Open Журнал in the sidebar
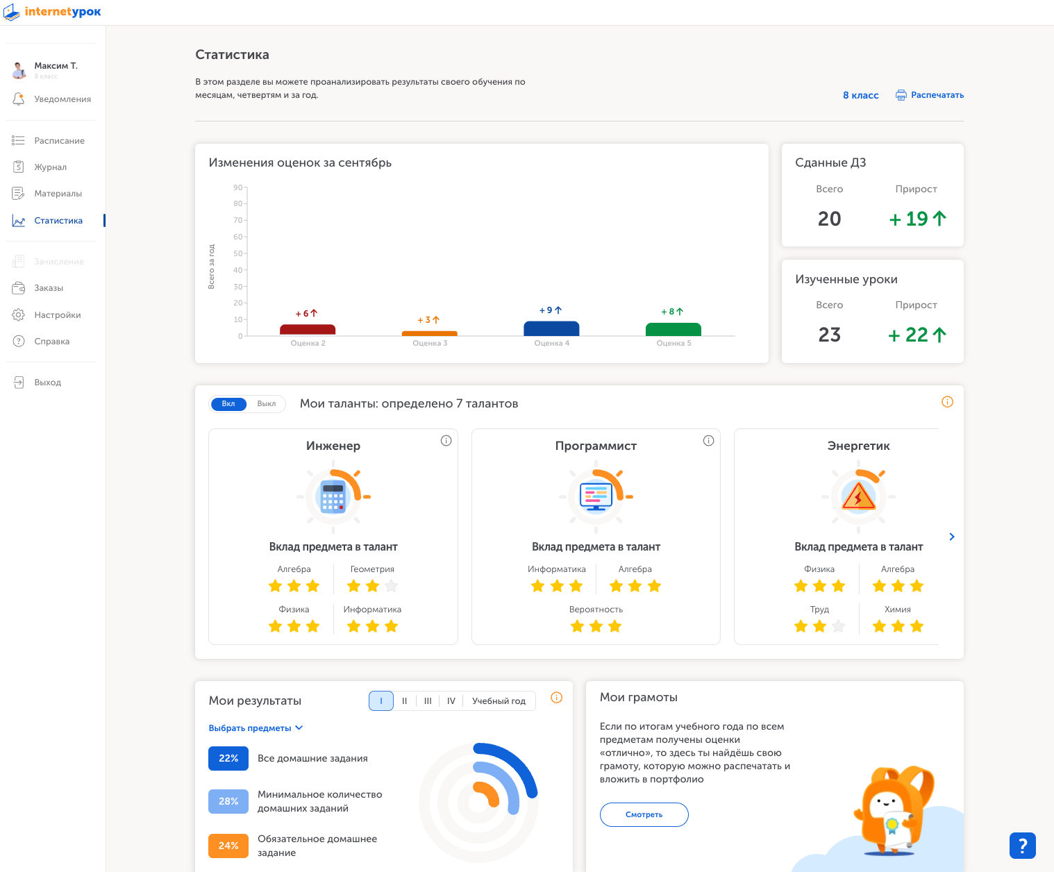This screenshot has width=1054, height=872. (x=50, y=167)
